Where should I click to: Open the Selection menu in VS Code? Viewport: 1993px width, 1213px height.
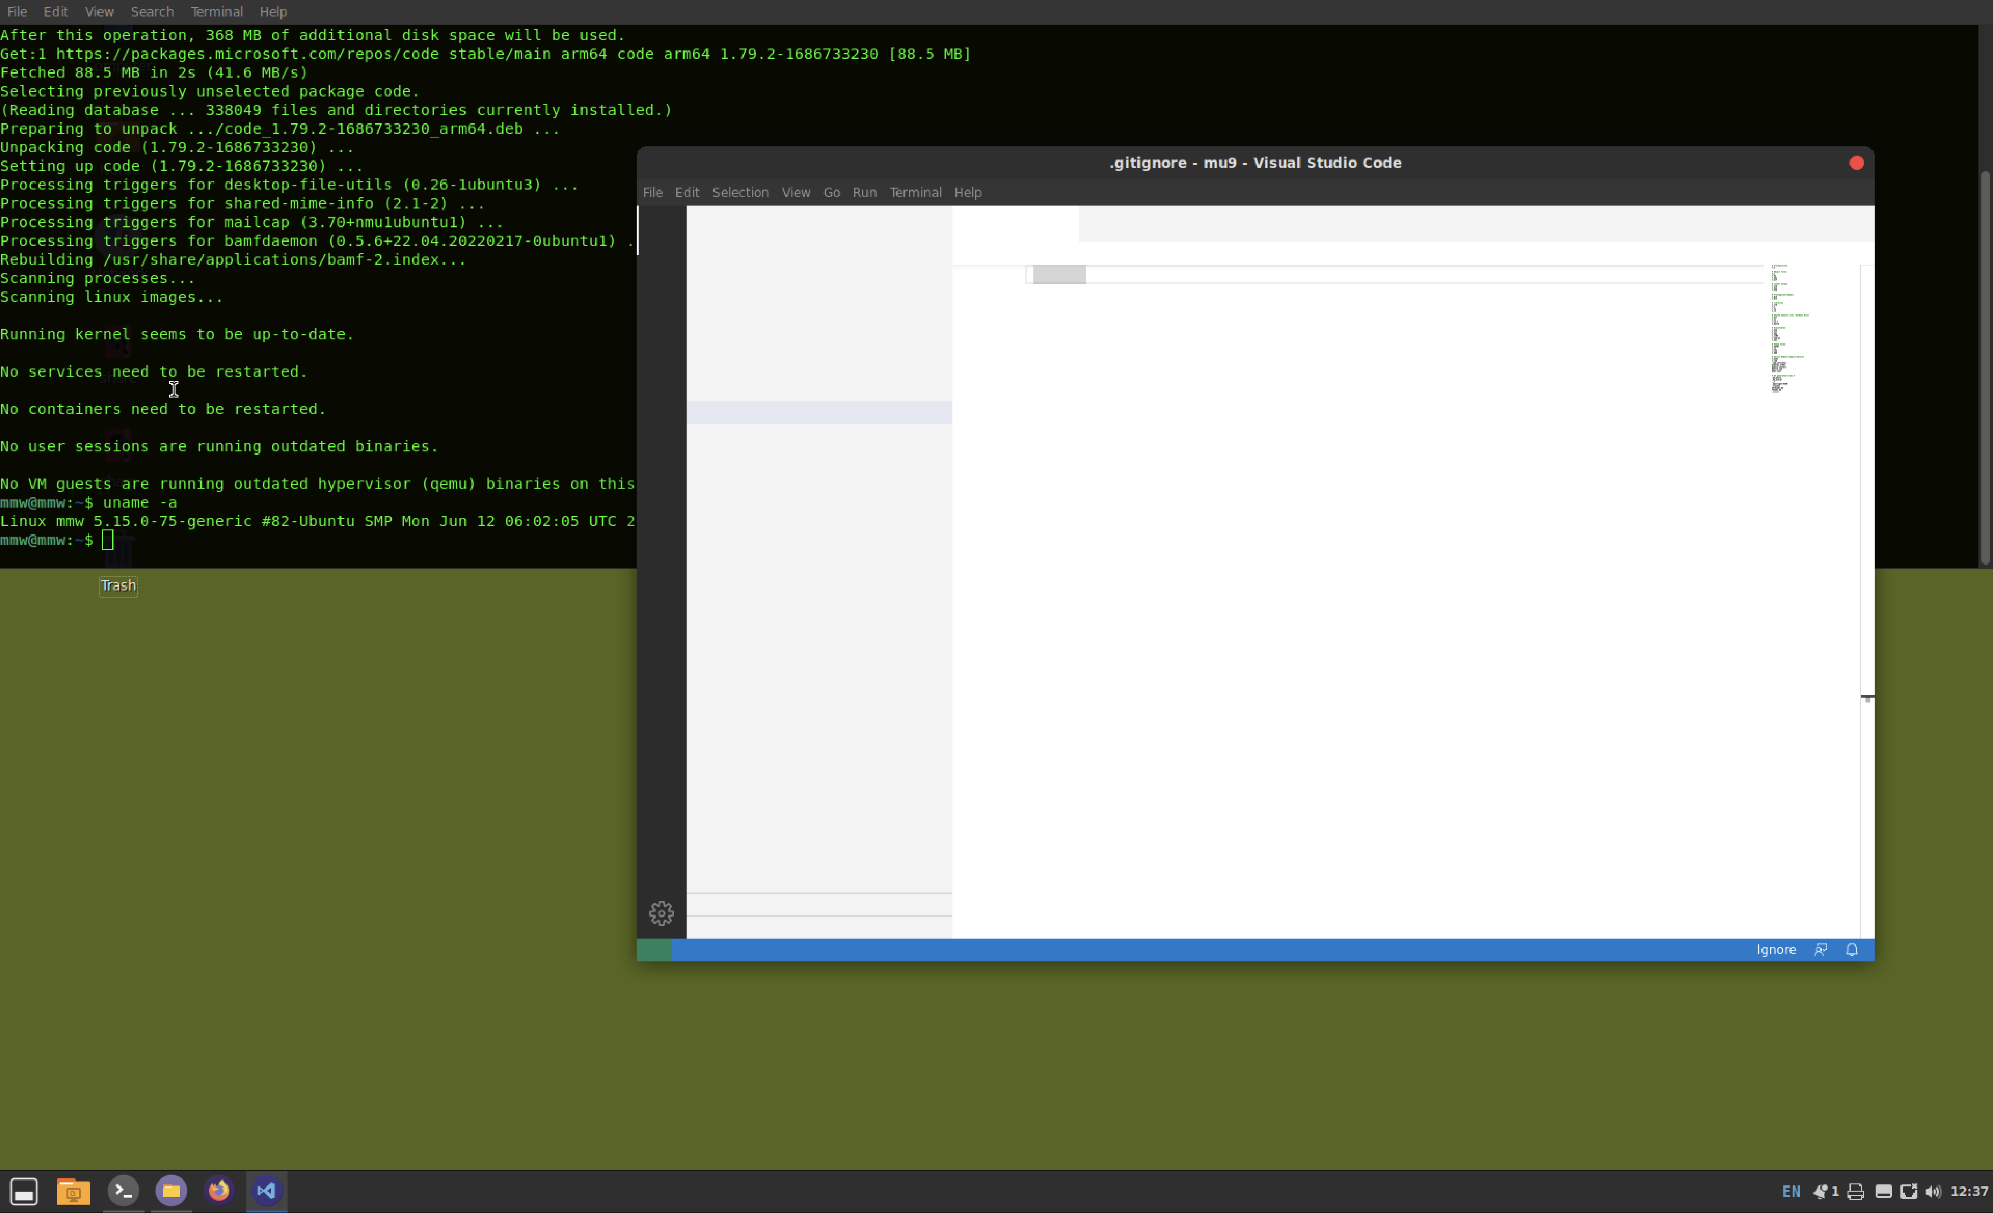click(739, 192)
